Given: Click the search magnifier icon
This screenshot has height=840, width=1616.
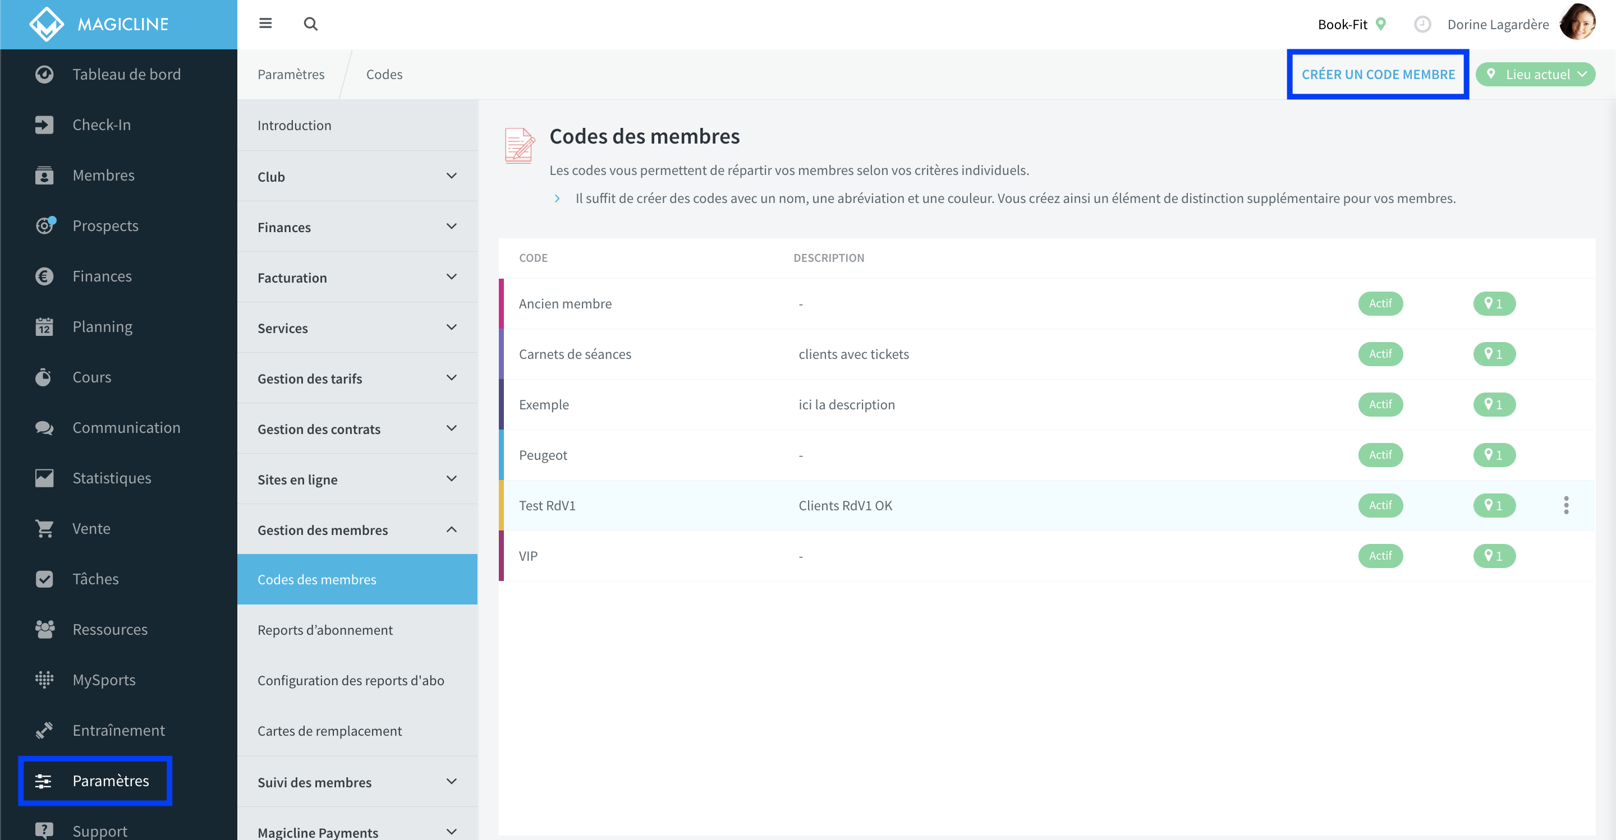Looking at the screenshot, I should [310, 24].
